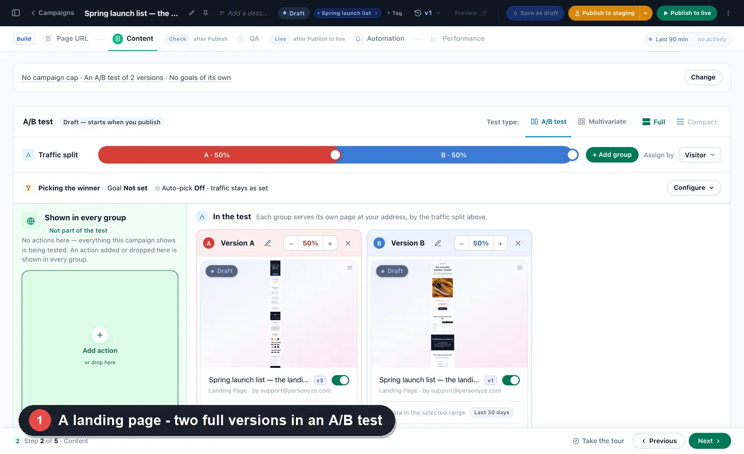Increase Version A traffic percentage
The height and width of the screenshot is (454, 744).
(330, 244)
